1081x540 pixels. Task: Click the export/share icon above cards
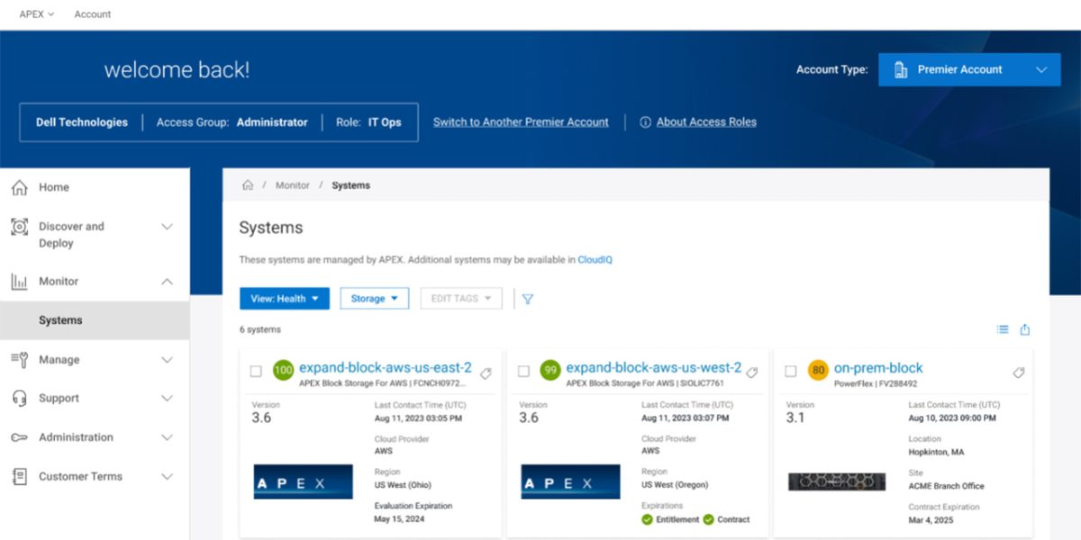(x=1025, y=329)
